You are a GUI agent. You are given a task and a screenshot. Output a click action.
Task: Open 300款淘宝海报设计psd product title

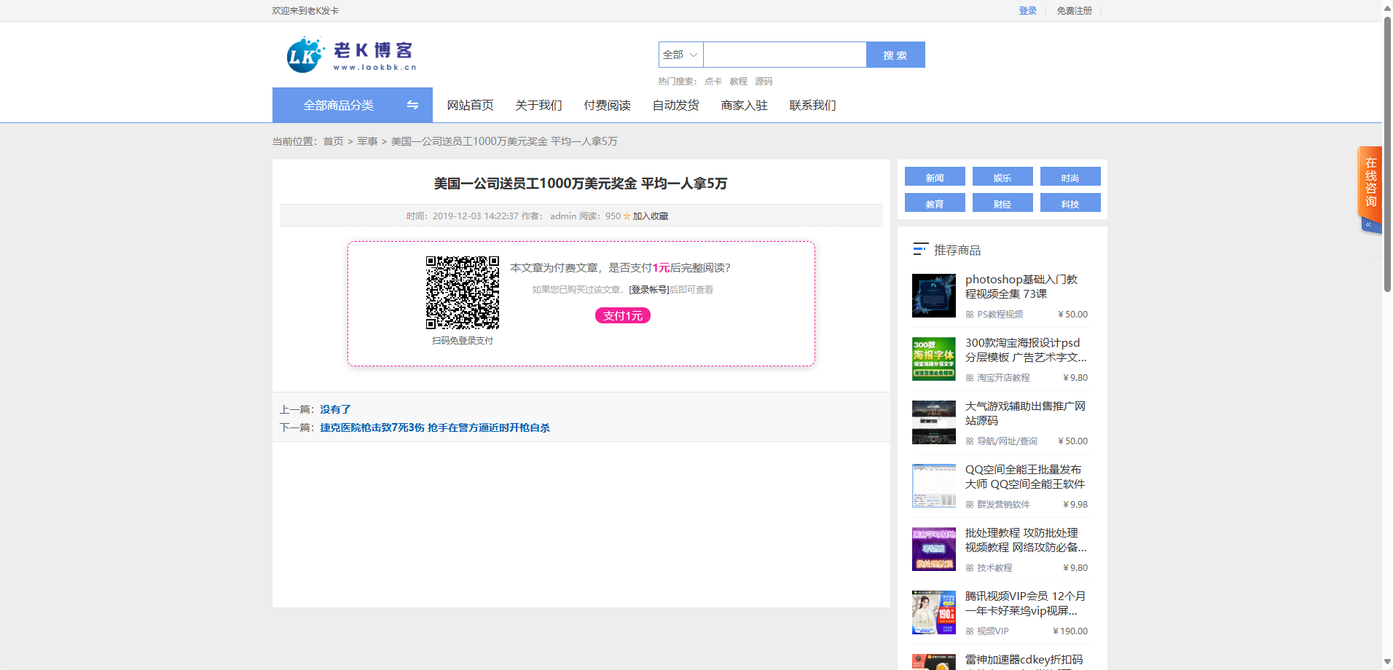(x=1026, y=350)
